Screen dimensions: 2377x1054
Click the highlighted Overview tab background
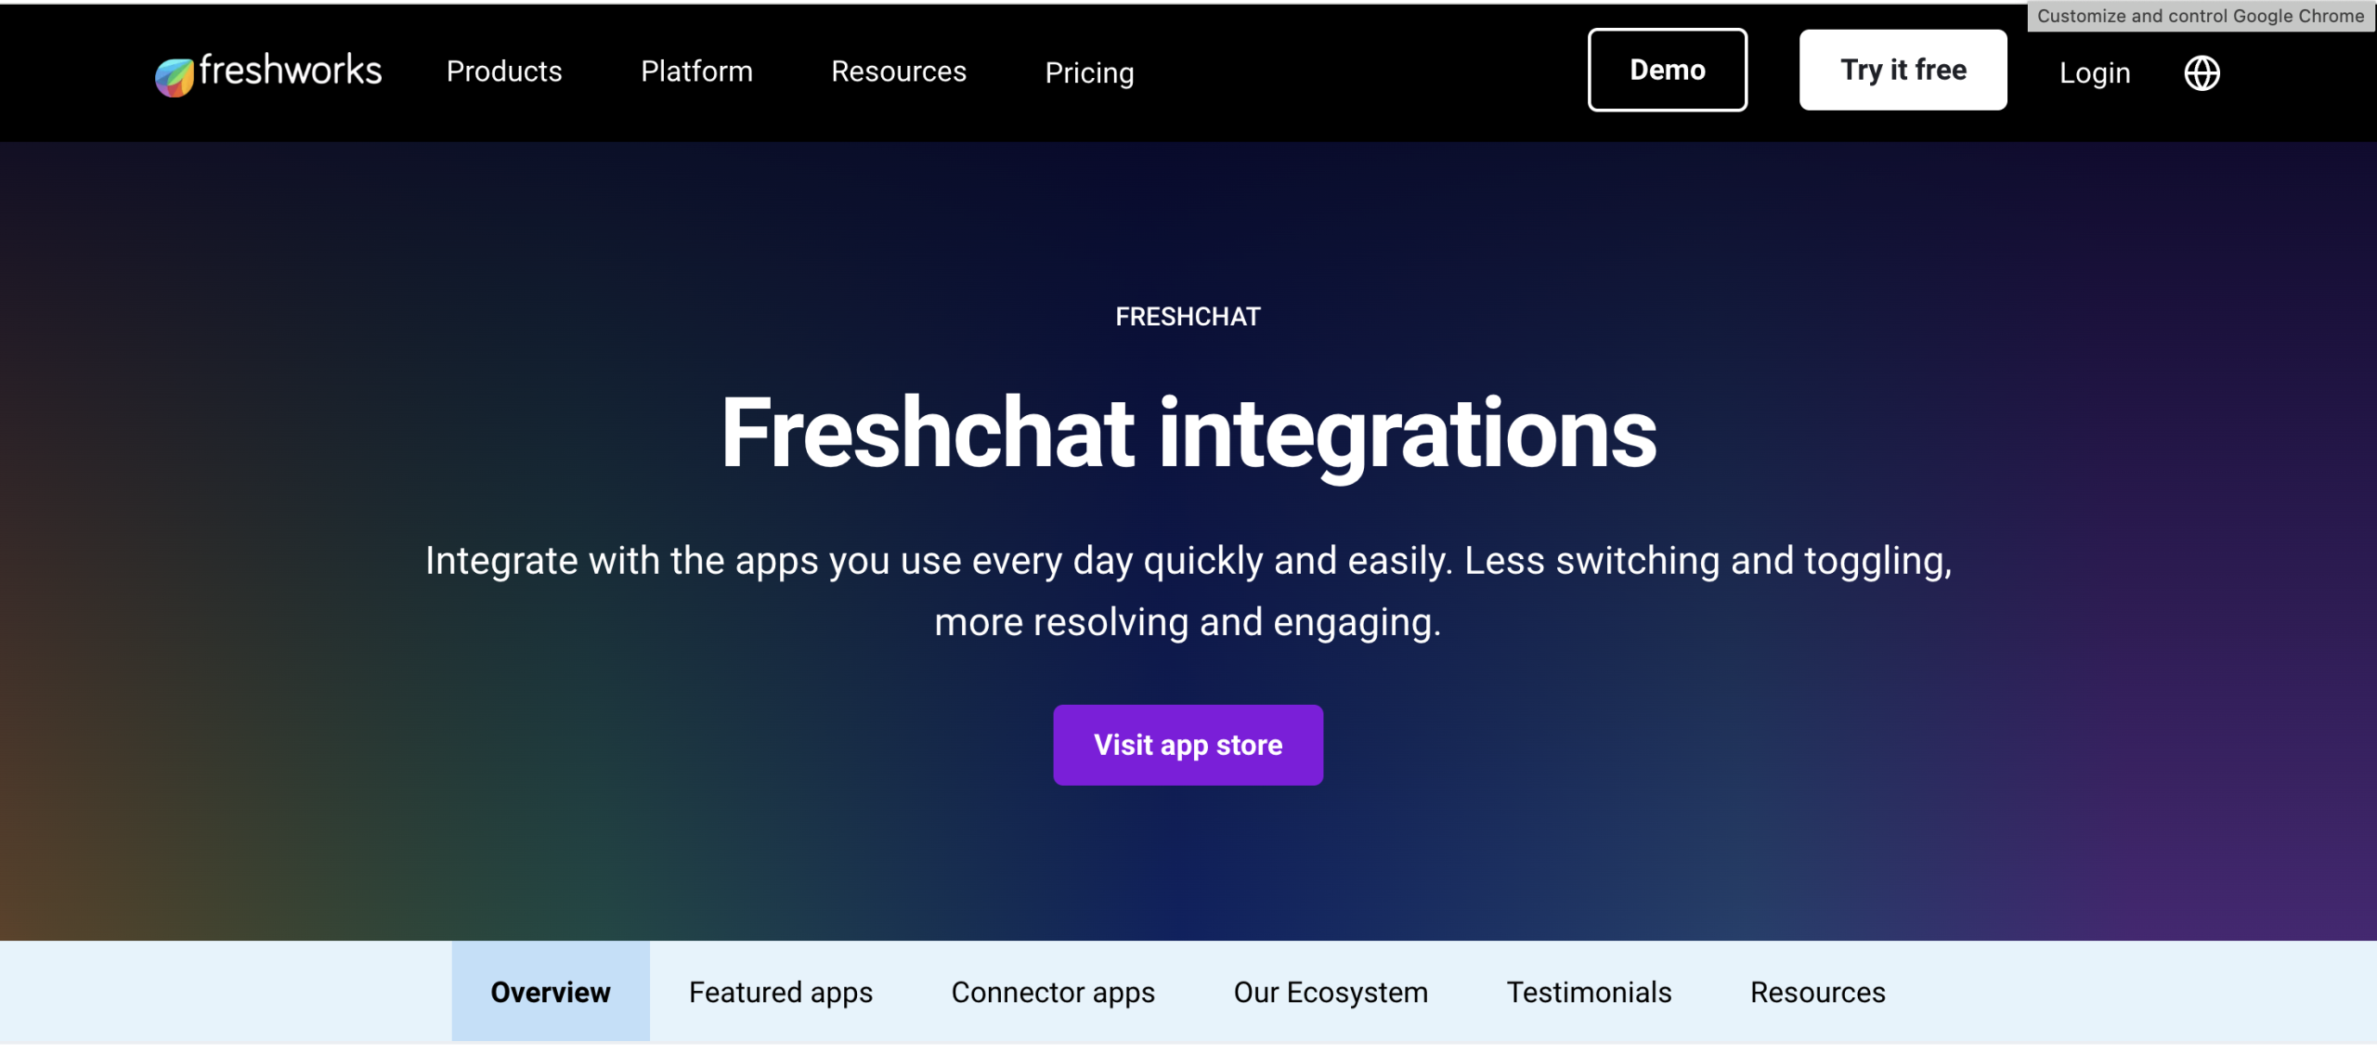tap(550, 992)
